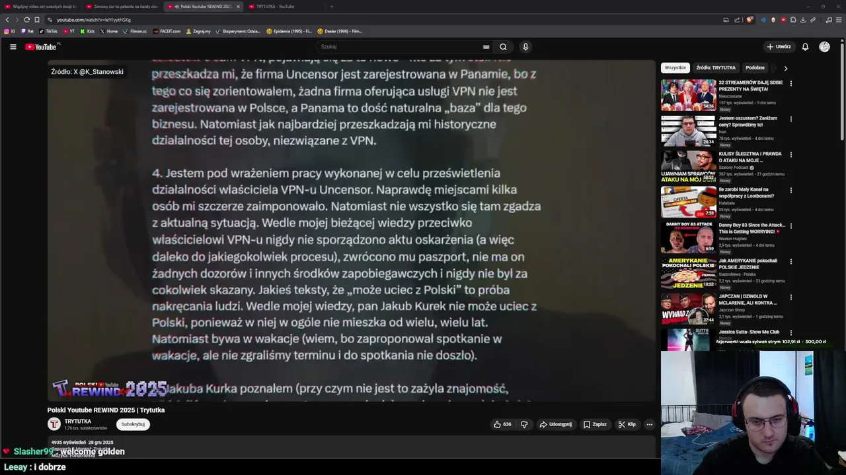Screen dimensions: 846x475
Task: Open the account avatar menu
Action: pyautogui.click(x=824, y=47)
